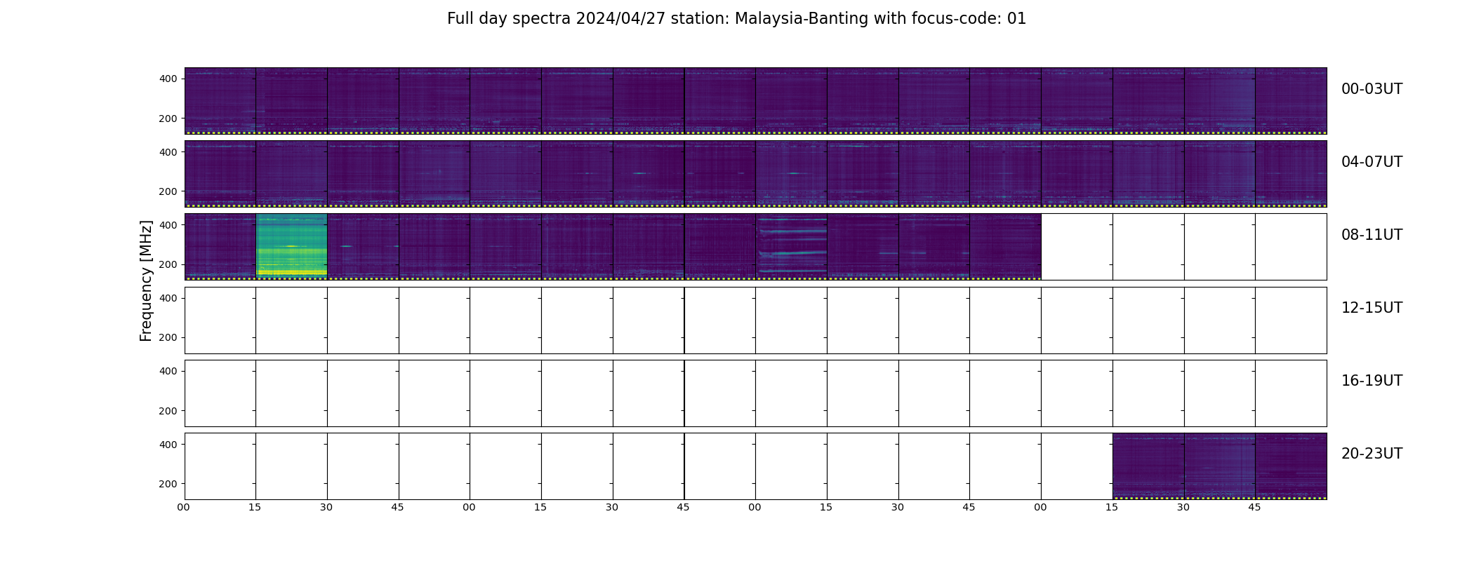Click the "200" tick label of the 16-19UT row
Viewport: 1474px width, 561px height.
[168, 411]
